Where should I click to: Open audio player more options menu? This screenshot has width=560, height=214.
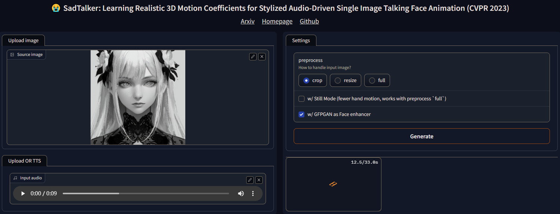[253, 193]
